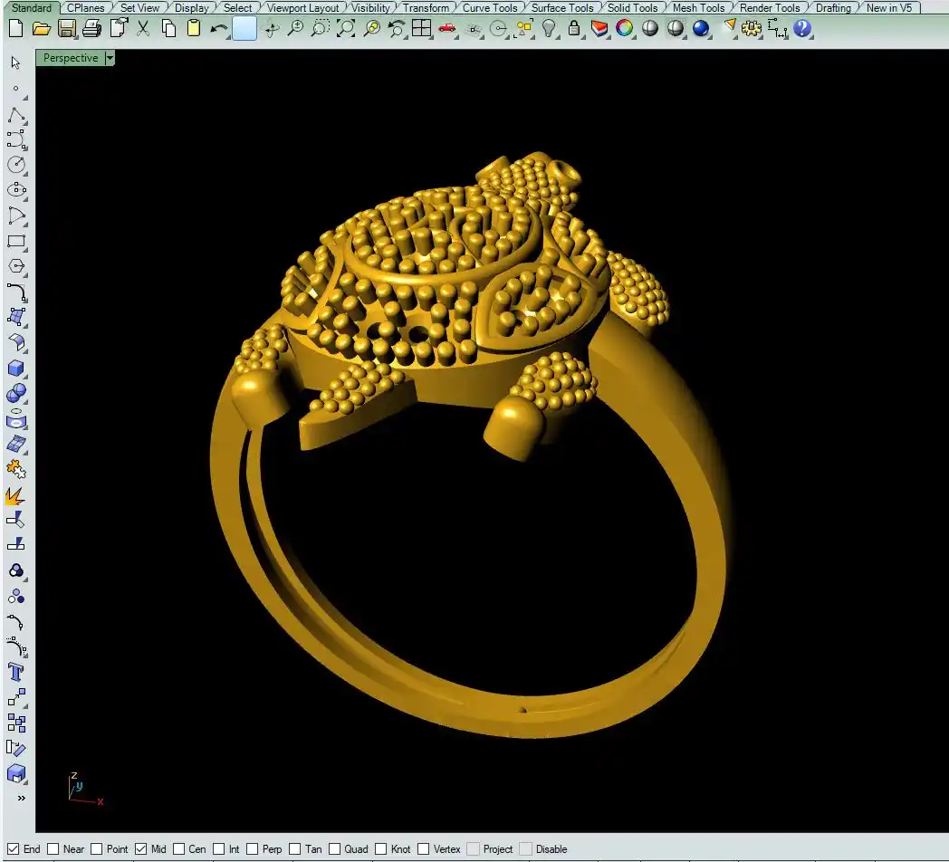
Task: Enable the Near object snap
Action: (x=53, y=849)
